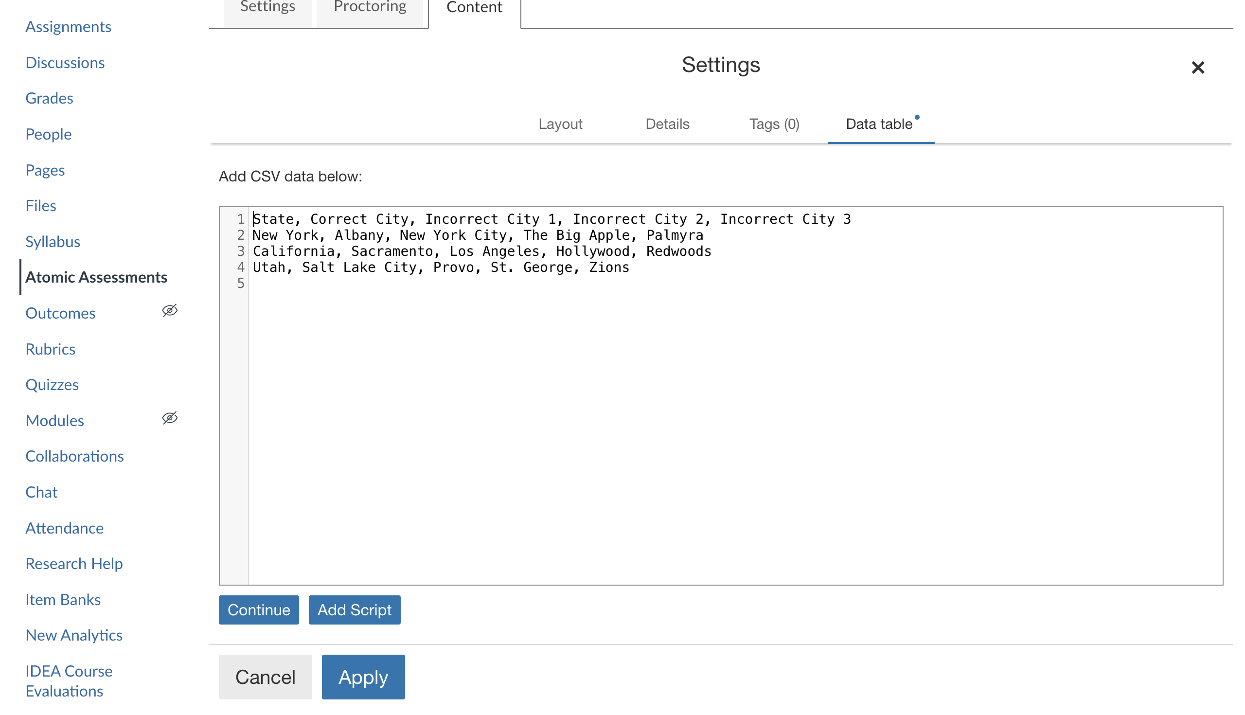Click the Continue button
Image resolution: width=1245 pixels, height=715 pixels.
pos(259,609)
